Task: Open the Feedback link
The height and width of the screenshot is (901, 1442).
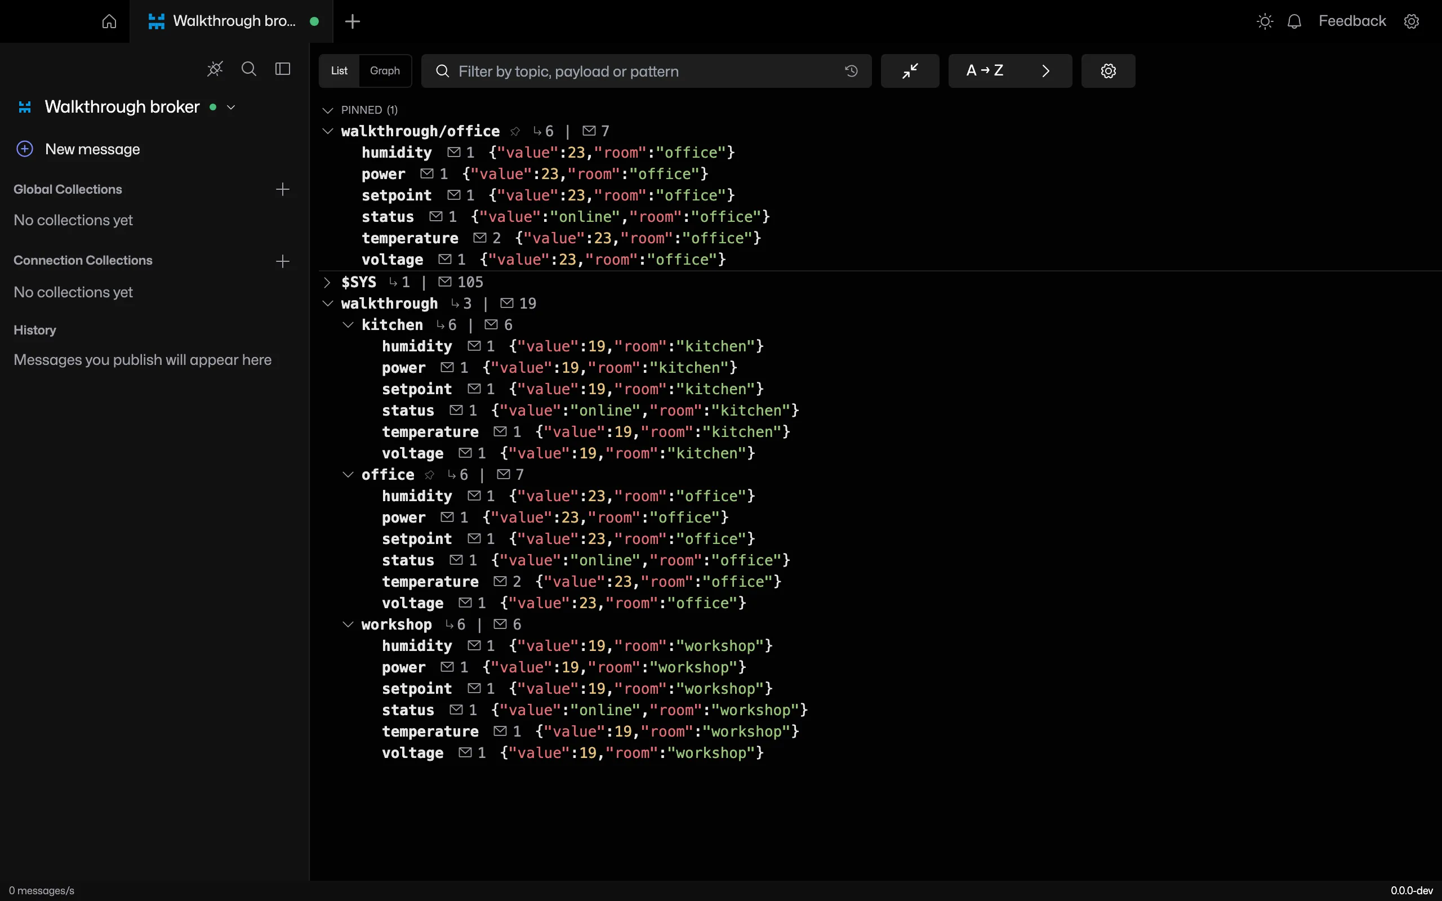Action: (x=1352, y=21)
